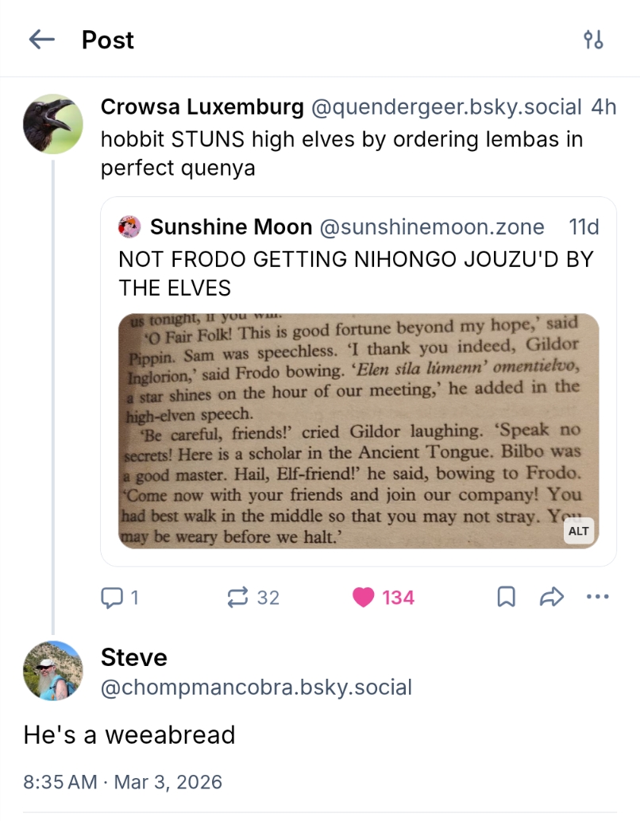Share the post via arrow icon
The width and height of the screenshot is (640, 821).
(x=551, y=597)
